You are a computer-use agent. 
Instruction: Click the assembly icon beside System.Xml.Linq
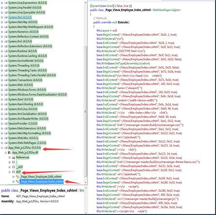click(x=6, y=109)
